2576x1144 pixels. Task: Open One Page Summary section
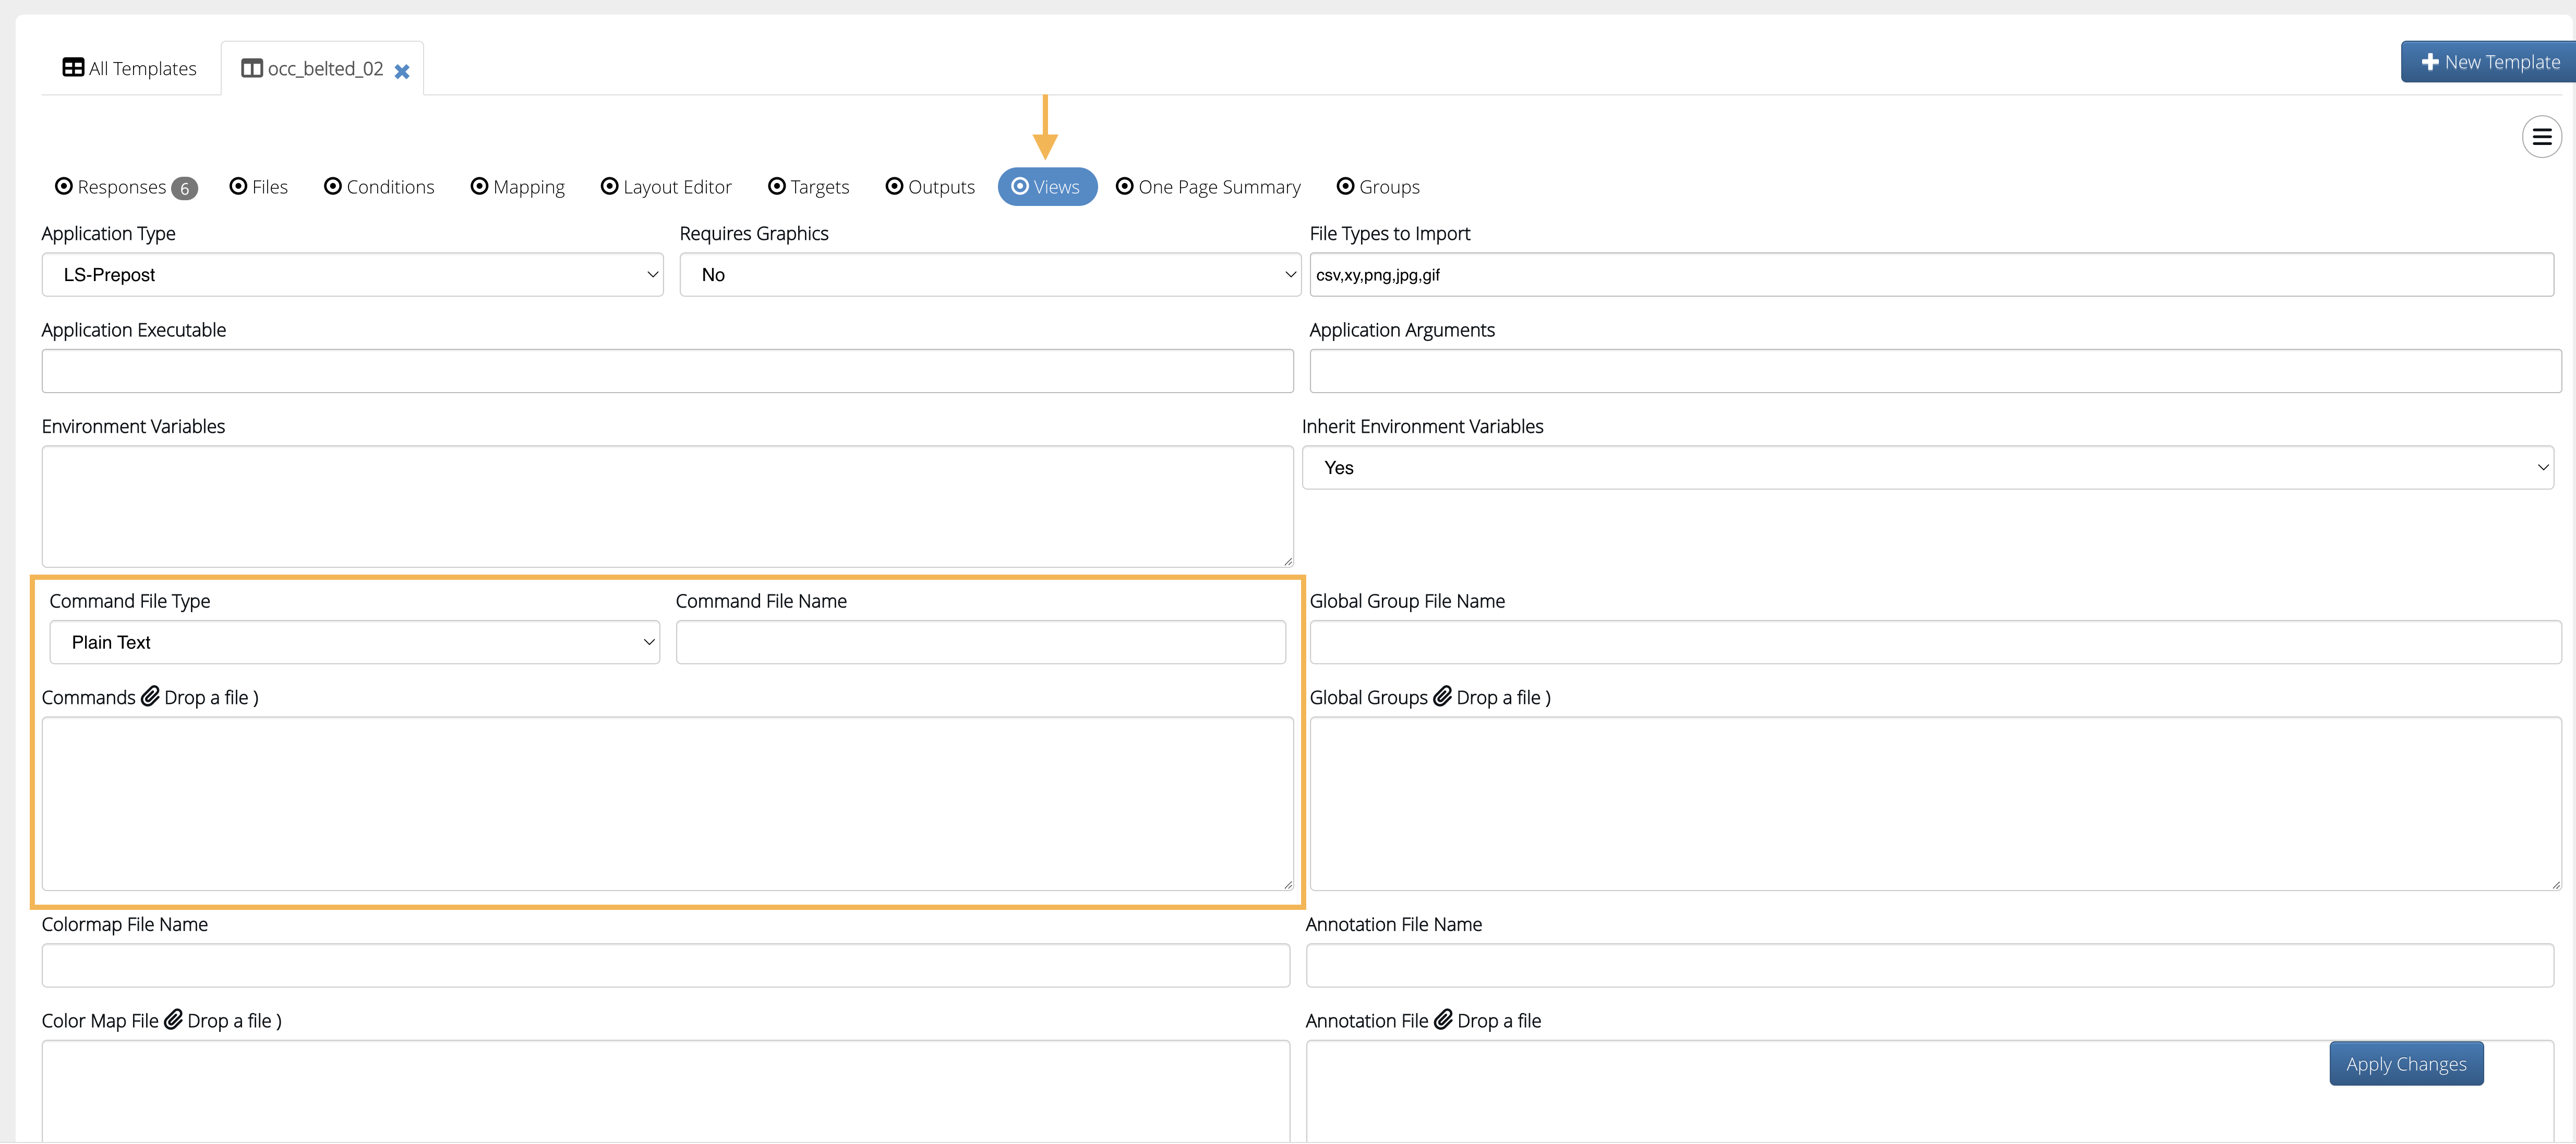1208,187
